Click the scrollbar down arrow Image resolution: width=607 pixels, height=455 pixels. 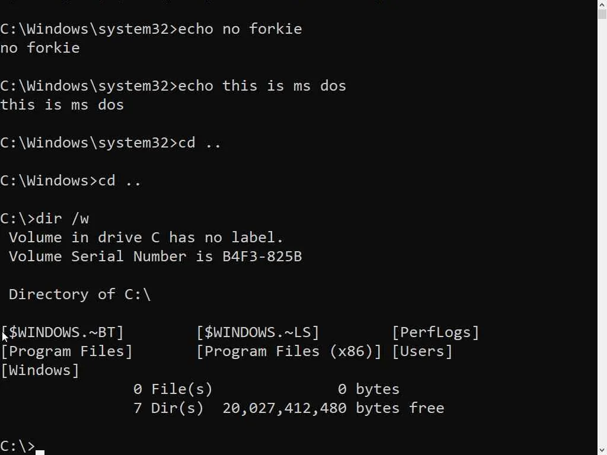[602, 449]
